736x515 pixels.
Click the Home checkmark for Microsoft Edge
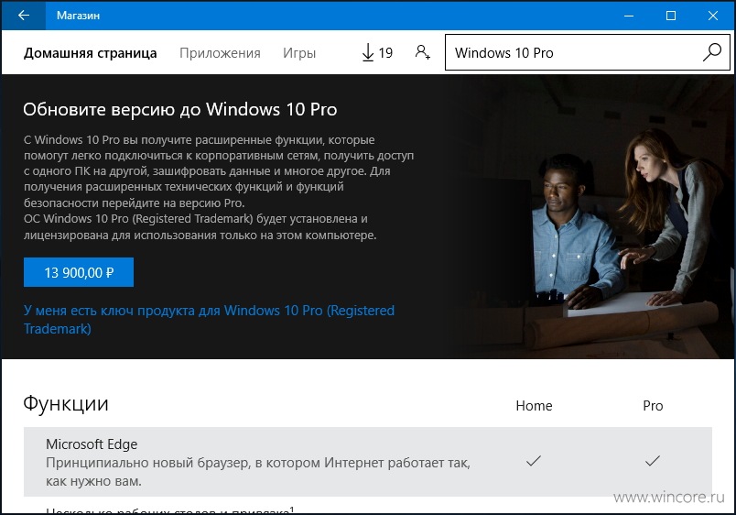coord(534,461)
